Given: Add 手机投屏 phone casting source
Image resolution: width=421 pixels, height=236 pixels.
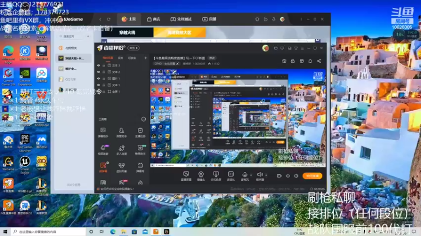Looking at the screenshot, I should point(216,176).
